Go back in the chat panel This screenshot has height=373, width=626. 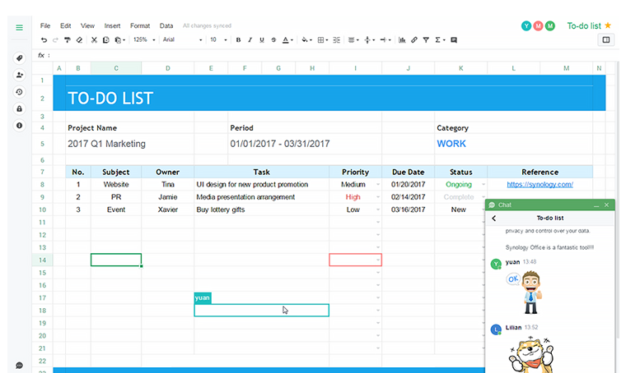[x=494, y=219]
